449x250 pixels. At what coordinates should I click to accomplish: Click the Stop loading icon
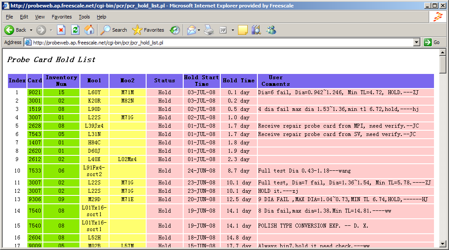click(61, 30)
